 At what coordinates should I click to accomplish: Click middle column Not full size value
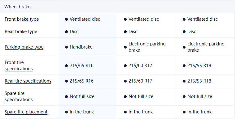(141, 96)
